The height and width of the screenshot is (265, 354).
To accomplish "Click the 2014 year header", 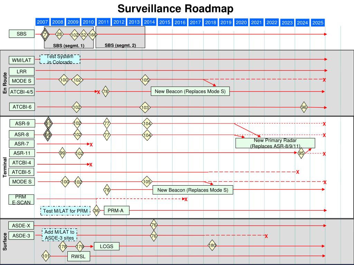I will click(149, 22).
